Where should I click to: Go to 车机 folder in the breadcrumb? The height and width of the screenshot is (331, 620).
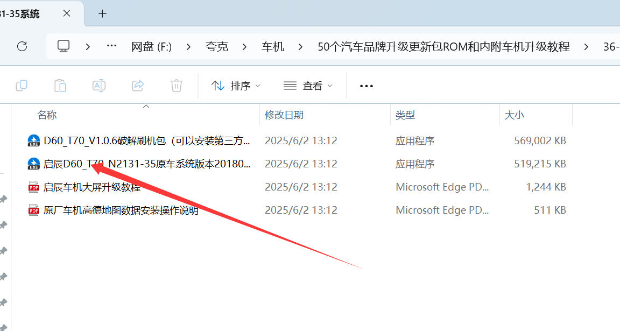pyautogui.click(x=273, y=47)
